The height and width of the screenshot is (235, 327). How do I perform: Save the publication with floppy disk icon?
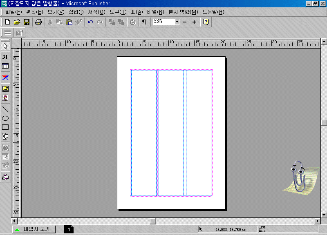tap(27, 22)
